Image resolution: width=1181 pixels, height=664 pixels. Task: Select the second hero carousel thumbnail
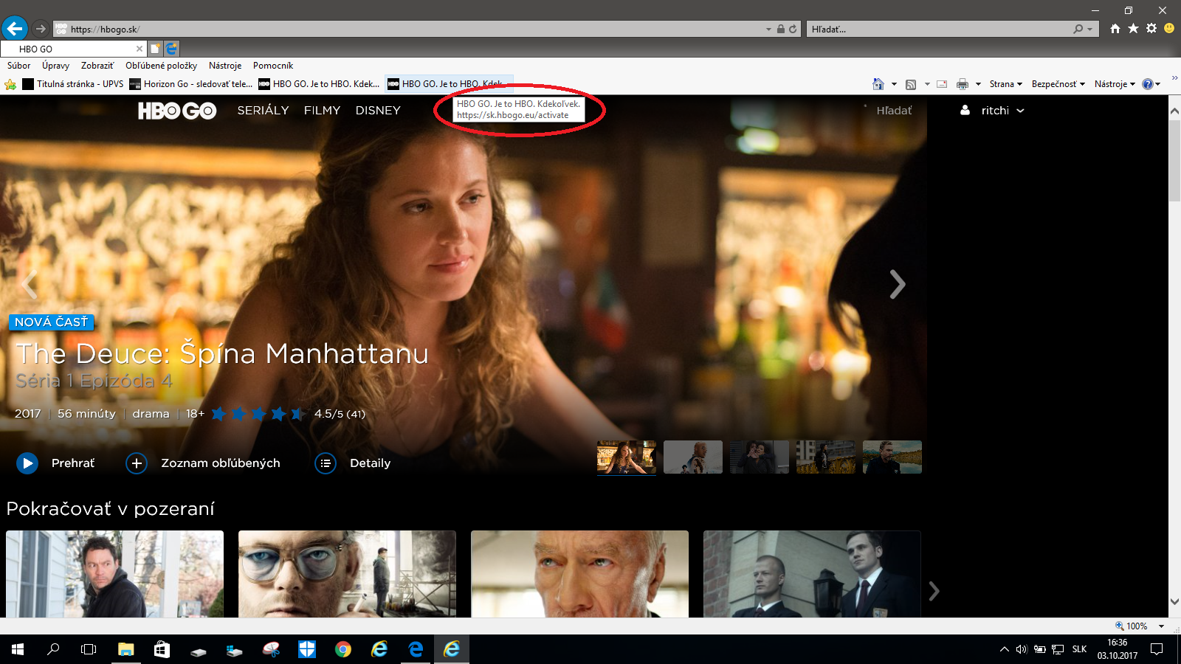click(x=693, y=457)
